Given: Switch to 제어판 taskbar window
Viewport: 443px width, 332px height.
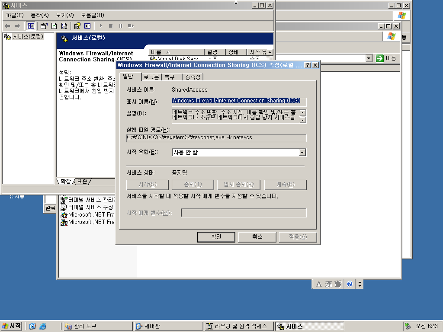Looking at the screenshot, I should coord(168,326).
